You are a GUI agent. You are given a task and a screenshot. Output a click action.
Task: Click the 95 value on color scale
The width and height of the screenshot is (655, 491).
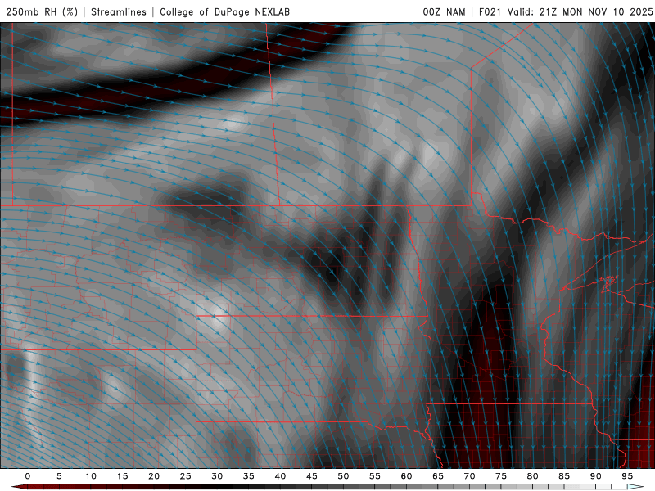pos(627,476)
